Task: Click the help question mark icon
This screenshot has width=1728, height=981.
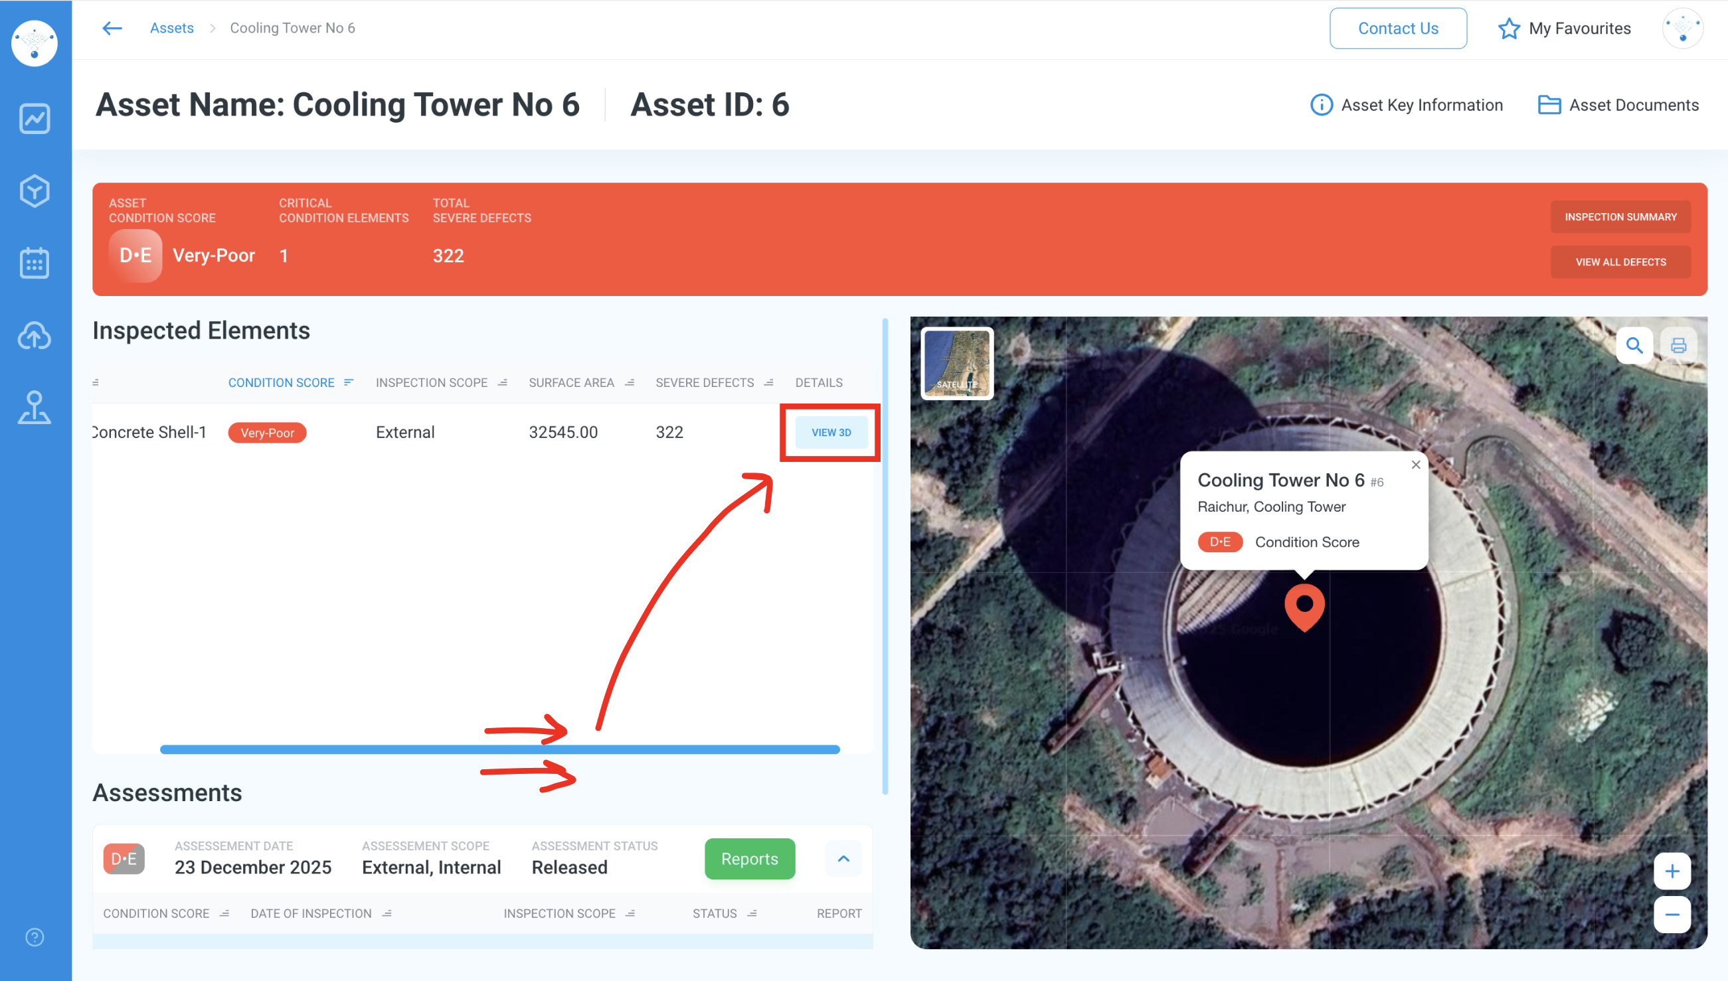Action: click(x=35, y=937)
